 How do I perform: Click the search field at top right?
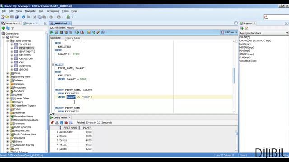[x=276, y=17]
